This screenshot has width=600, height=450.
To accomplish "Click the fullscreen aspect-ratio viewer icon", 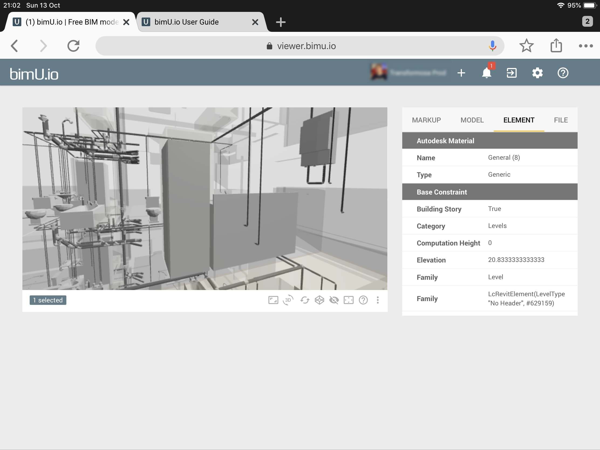I will click(x=273, y=300).
